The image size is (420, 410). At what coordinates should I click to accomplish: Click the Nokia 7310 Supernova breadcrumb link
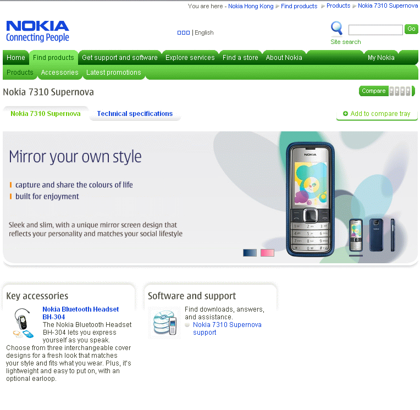coord(388,6)
